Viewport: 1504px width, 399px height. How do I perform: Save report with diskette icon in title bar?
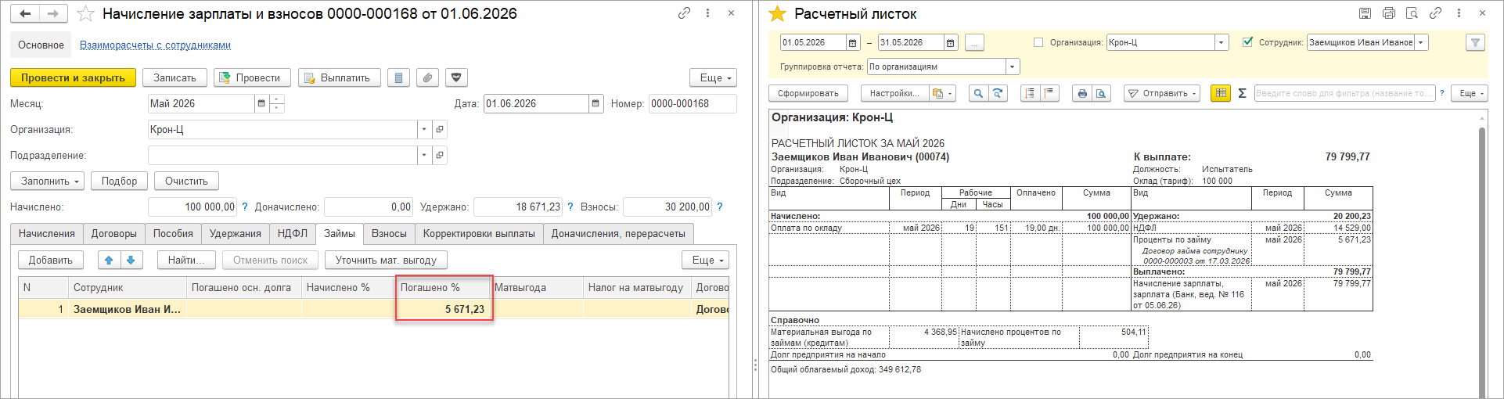(1365, 13)
